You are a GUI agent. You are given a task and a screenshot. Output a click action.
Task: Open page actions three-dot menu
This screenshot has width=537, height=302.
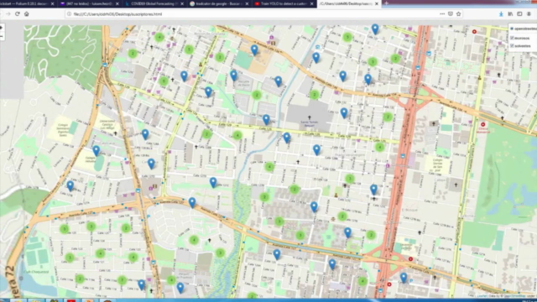[x=442, y=14]
